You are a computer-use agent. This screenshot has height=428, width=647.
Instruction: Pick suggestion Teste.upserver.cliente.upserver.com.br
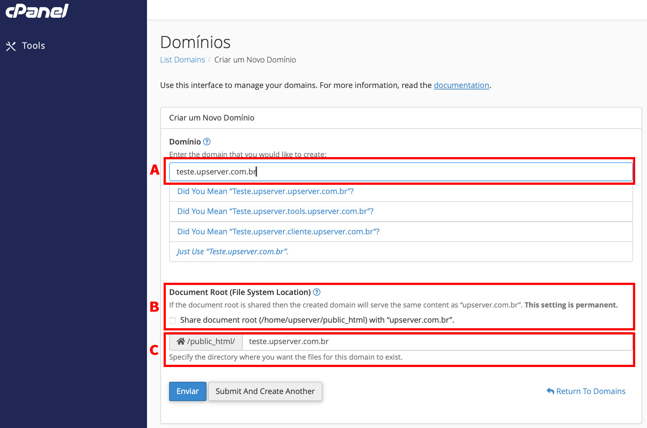point(278,232)
